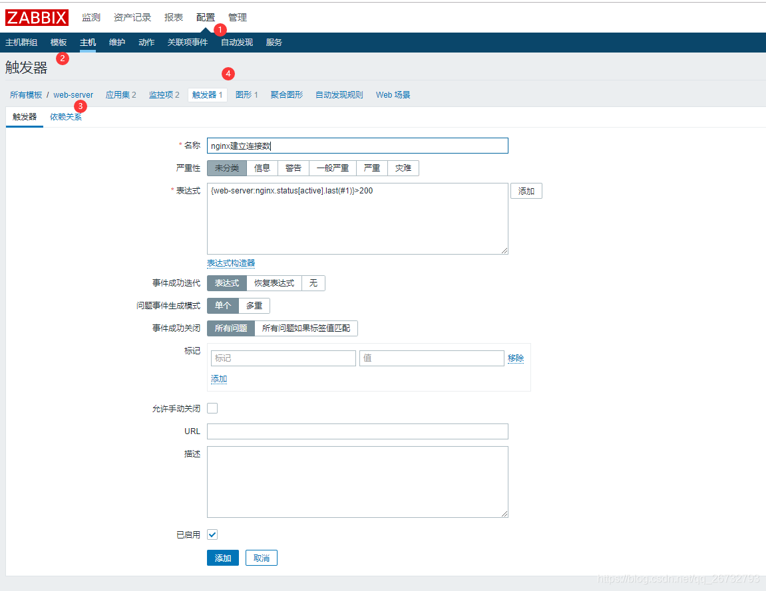Toggle 允许手动关闭 checkbox
This screenshot has width=766, height=591.
click(212, 408)
